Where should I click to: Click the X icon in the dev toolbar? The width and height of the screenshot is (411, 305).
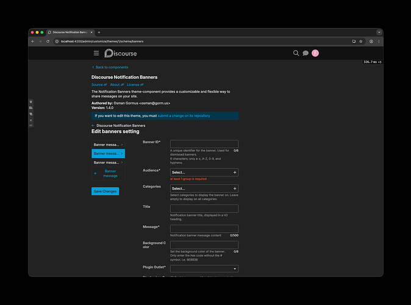(30, 120)
